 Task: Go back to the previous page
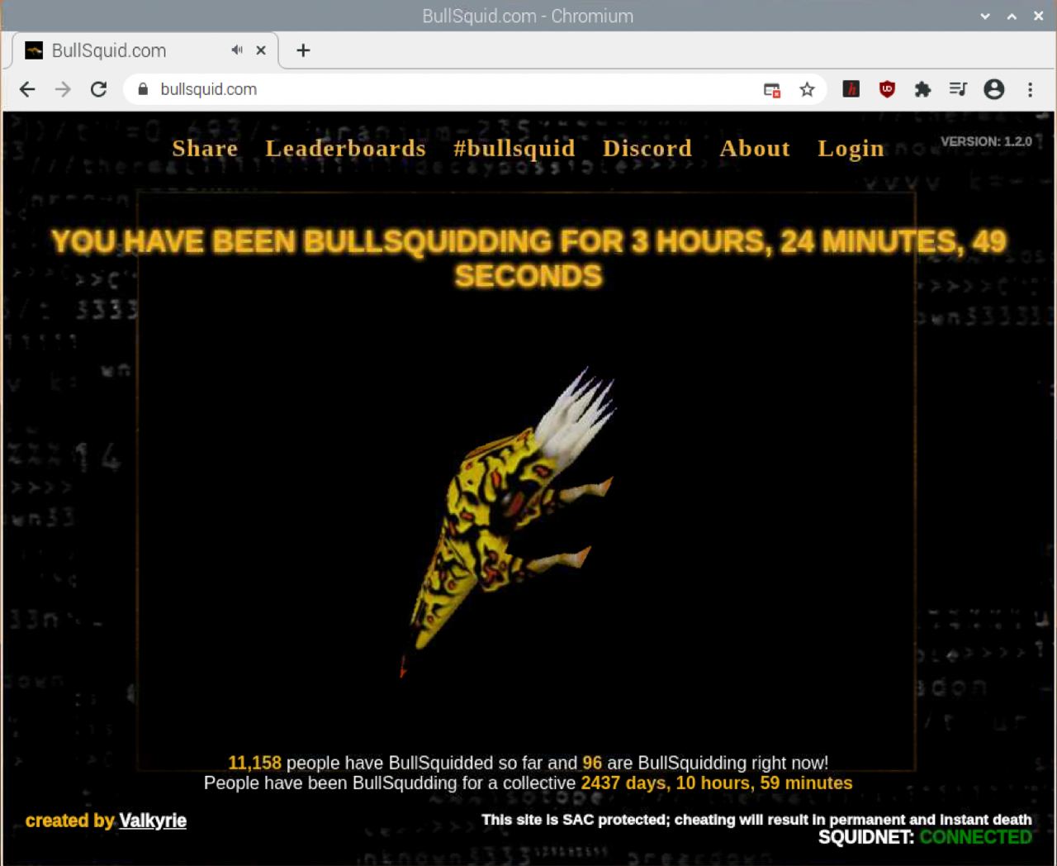point(27,89)
